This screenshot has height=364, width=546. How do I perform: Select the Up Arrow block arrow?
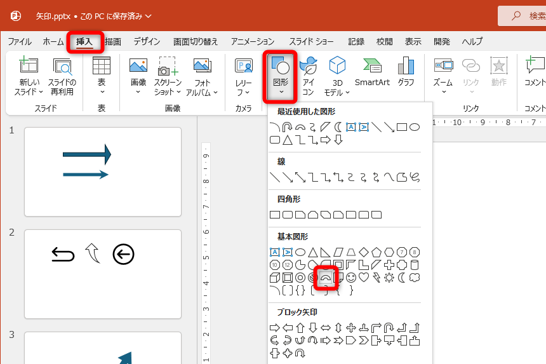pos(300,328)
